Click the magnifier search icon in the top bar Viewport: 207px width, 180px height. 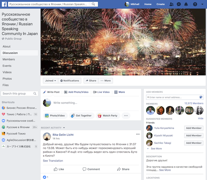tap(93, 4)
